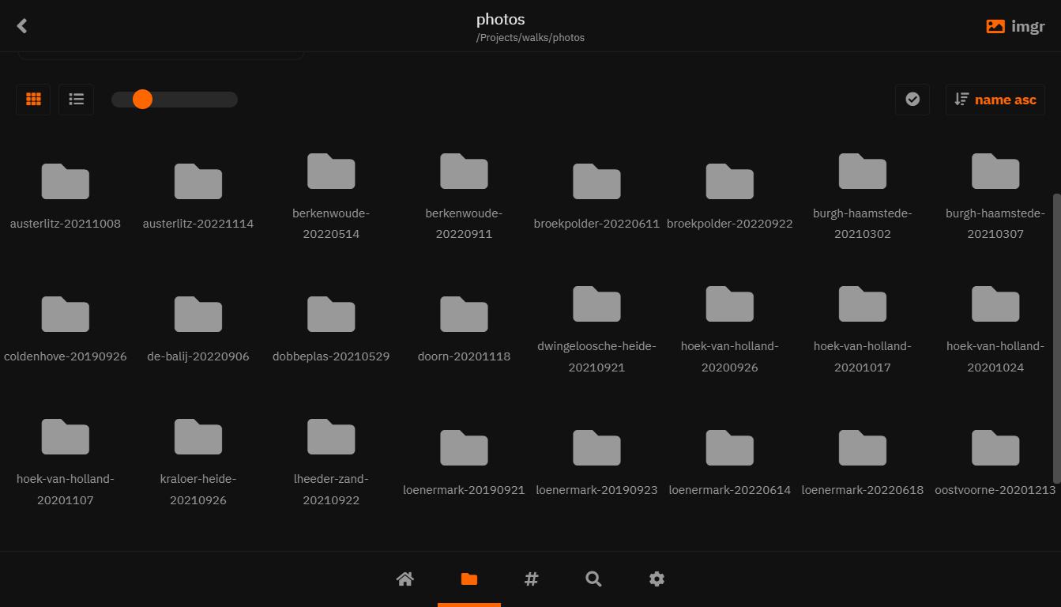
Task: Go to Home tab in bottom navigation
Action: click(405, 579)
